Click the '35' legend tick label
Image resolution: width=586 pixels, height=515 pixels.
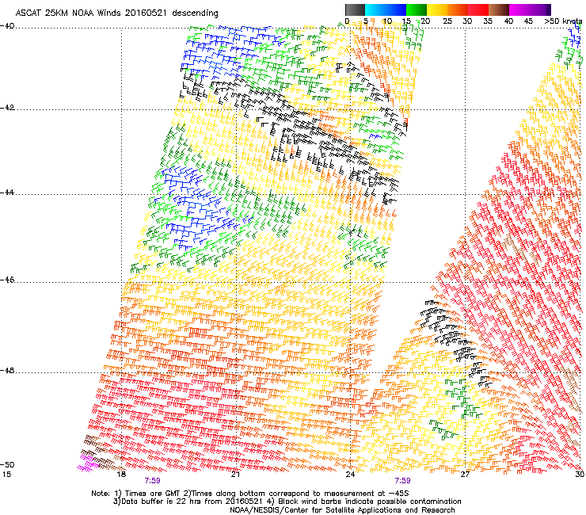488,21
